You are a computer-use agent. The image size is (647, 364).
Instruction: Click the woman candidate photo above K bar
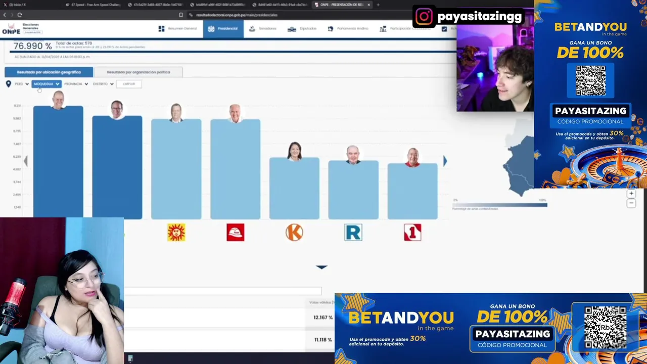pyautogui.click(x=294, y=151)
